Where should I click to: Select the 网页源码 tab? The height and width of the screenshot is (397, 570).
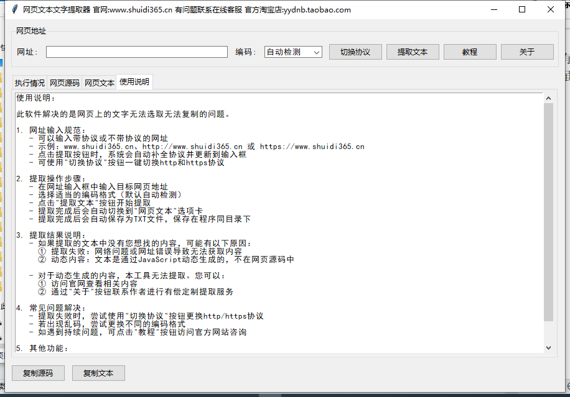click(65, 83)
